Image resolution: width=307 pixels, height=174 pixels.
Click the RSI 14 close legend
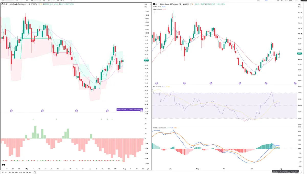(x=157, y=86)
